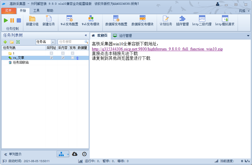This screenshot has width=252, height=165.
Task: Open 数据库发布模块
Action: tap(142, 21)
